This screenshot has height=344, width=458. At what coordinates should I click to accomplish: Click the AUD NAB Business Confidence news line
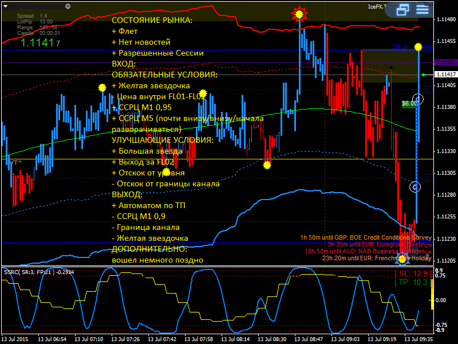[x=368, y=251]
